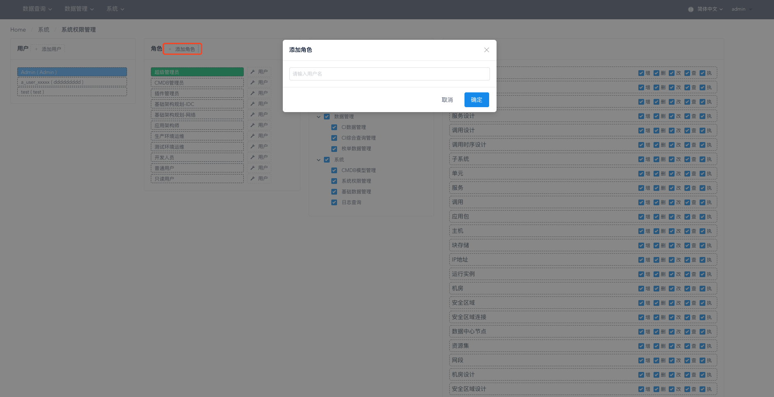Click the wrench 用户 icon for 应用架构师

(259, 125)
